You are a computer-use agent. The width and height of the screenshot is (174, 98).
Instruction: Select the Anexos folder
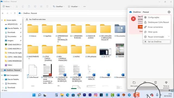tap(33, 30)
